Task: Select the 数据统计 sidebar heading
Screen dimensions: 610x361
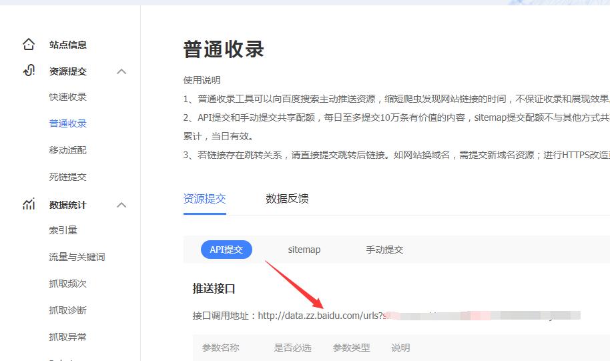Action: [67, 205]
